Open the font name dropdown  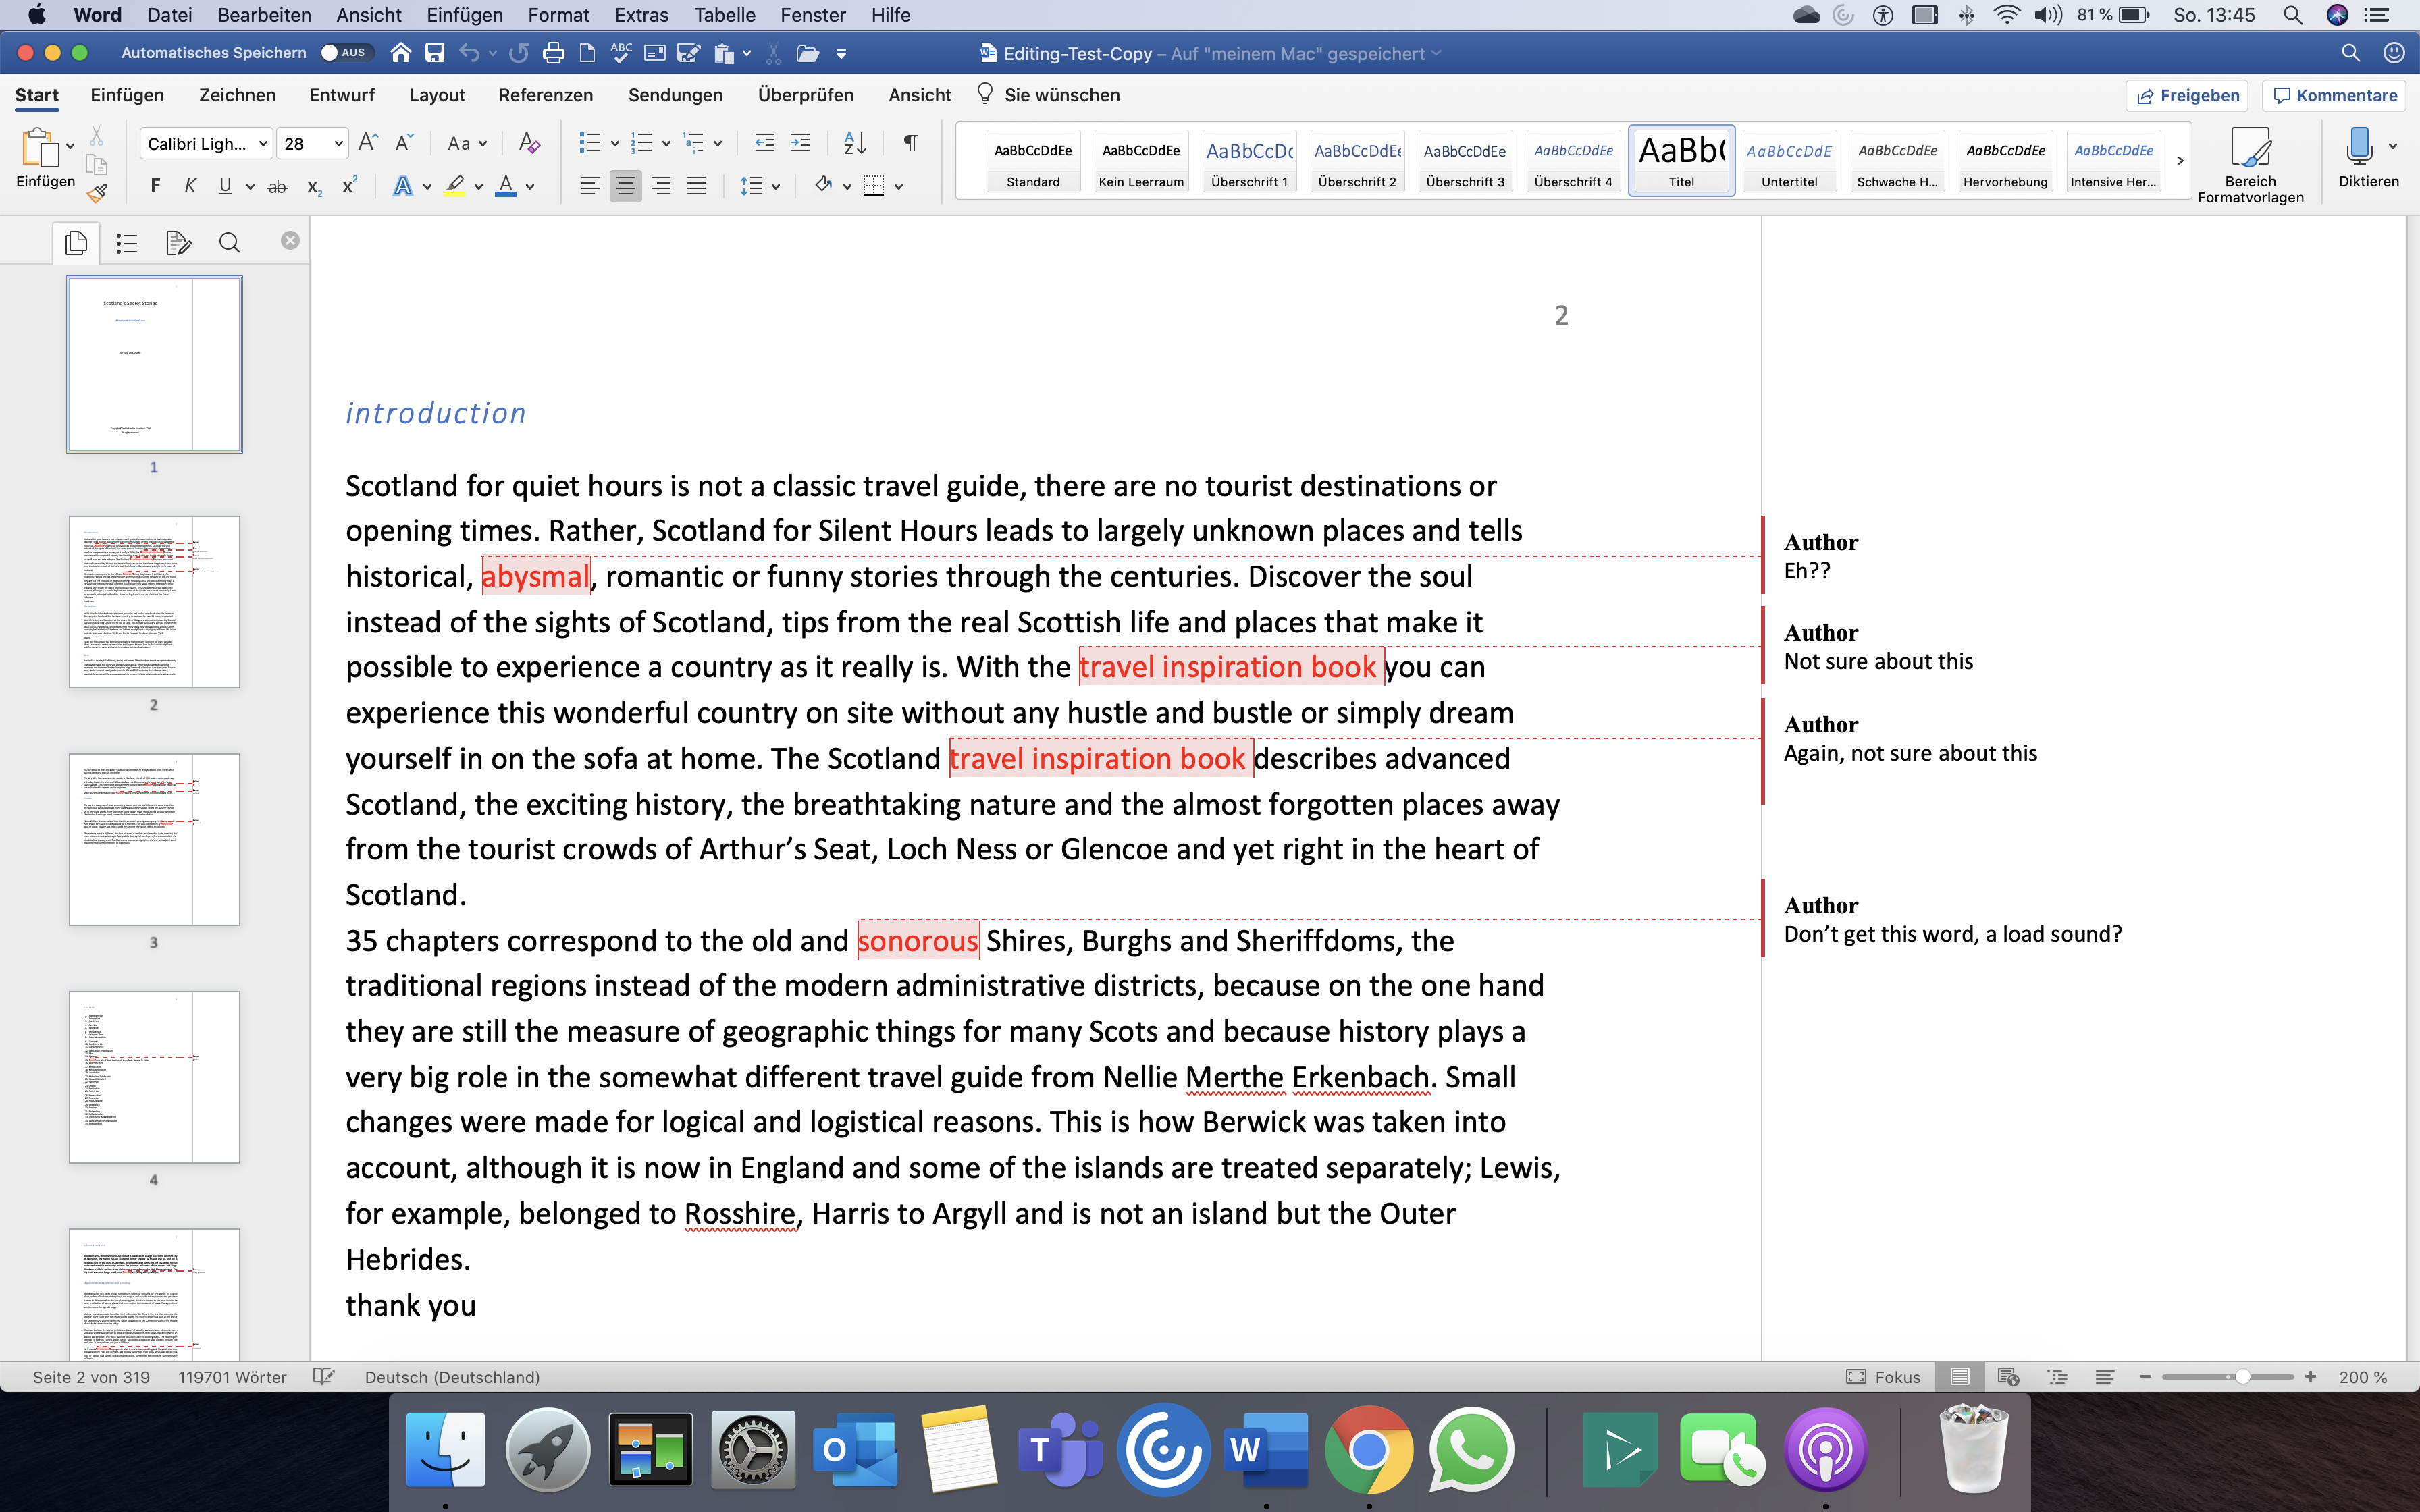point(263,143)
